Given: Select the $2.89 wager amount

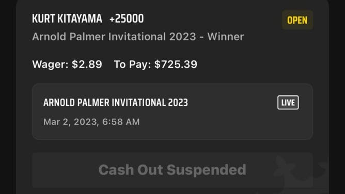Looking at the screenshot, I should point(87,64).
